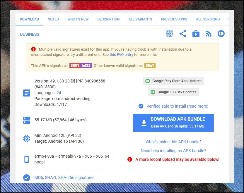This screenshot has width=244, height=193.
Task: Click A more recent upload may be available
Action: [x=178, y=159]
